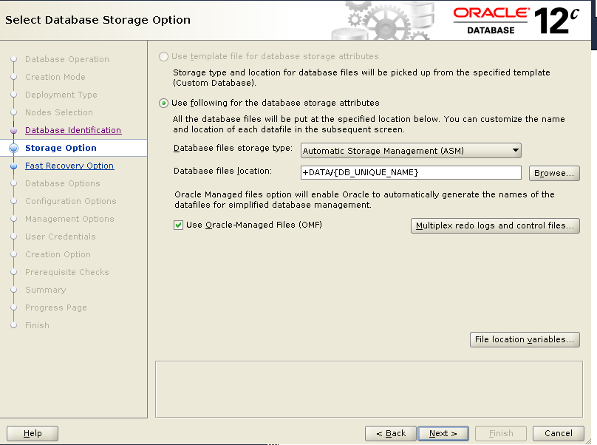Image resolution: width=597 pixels, height=445 pixels.
Task: Click the Database files location field
Action: (x=411, y=172)
